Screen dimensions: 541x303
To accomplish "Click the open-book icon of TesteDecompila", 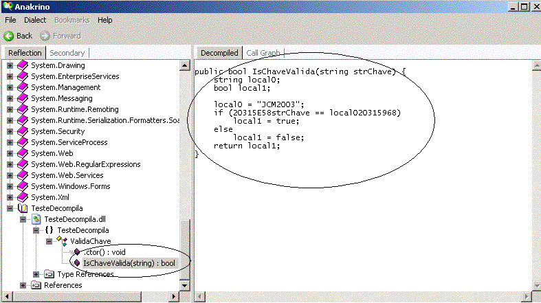I will (x=23, y=208).
